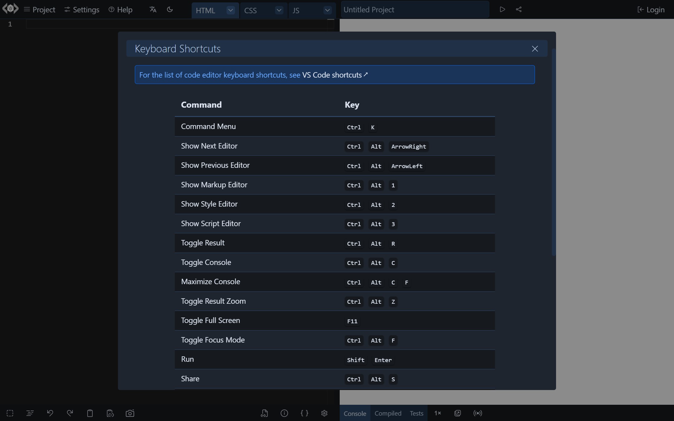Expand the HTML preprocessor dropdown
The width and height of the screenshot is (674, 421).
click(230, 10)
